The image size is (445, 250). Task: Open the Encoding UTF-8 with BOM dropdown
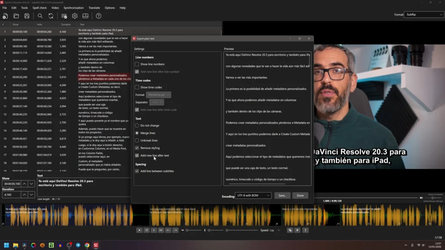point(253,195)
